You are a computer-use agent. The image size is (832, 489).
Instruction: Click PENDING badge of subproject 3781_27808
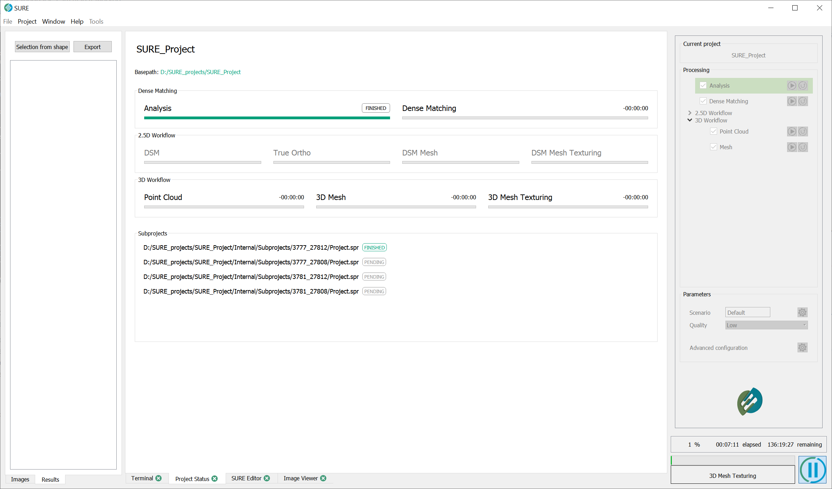374,291
